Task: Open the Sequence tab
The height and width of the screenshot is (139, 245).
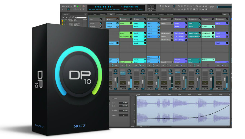Action: pyautogui.click(x=103, y=14)
